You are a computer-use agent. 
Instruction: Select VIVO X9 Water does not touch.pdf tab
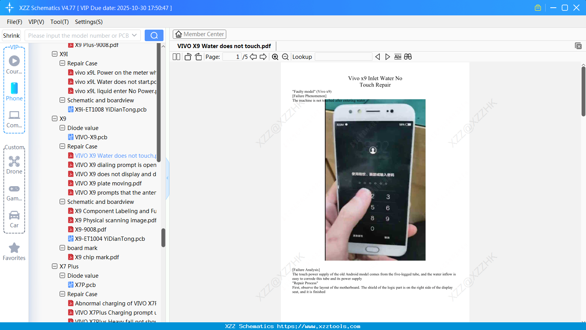[224, 46]
